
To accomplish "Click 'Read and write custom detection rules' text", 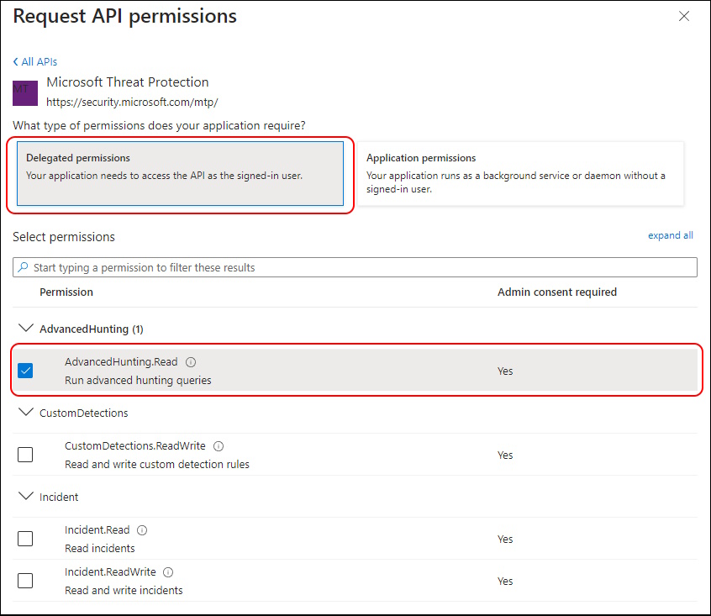I will [157, 465].
